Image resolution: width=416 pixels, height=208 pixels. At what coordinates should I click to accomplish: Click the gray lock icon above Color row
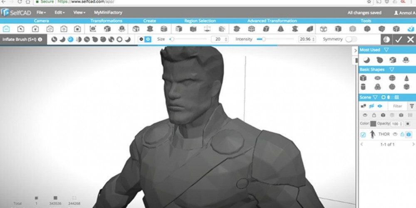[x=374, y=115]
